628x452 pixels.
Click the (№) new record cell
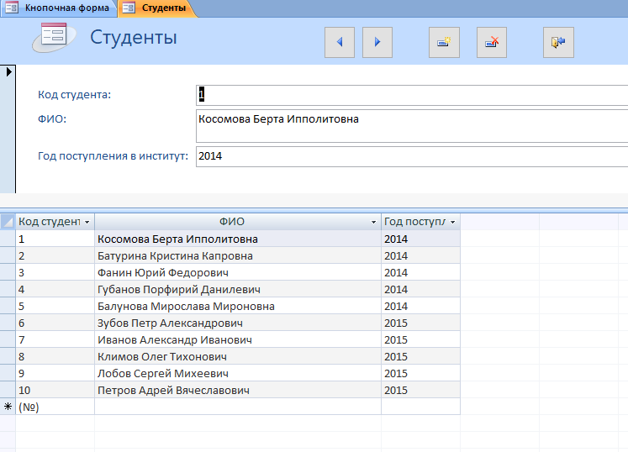point(55,407)
